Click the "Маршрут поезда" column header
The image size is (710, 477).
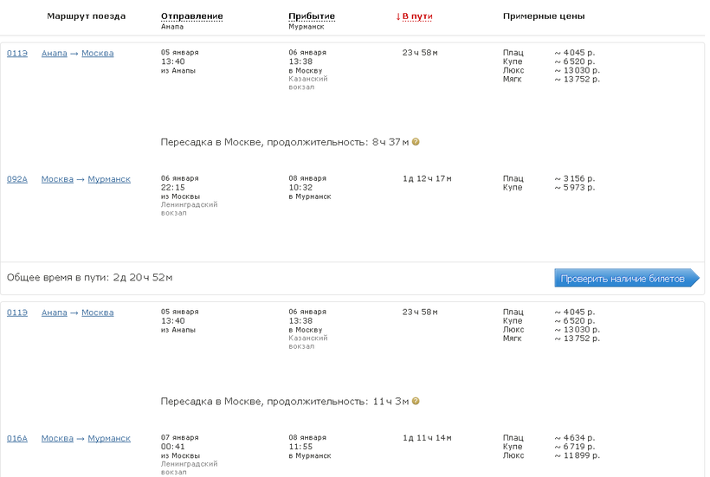86,16
